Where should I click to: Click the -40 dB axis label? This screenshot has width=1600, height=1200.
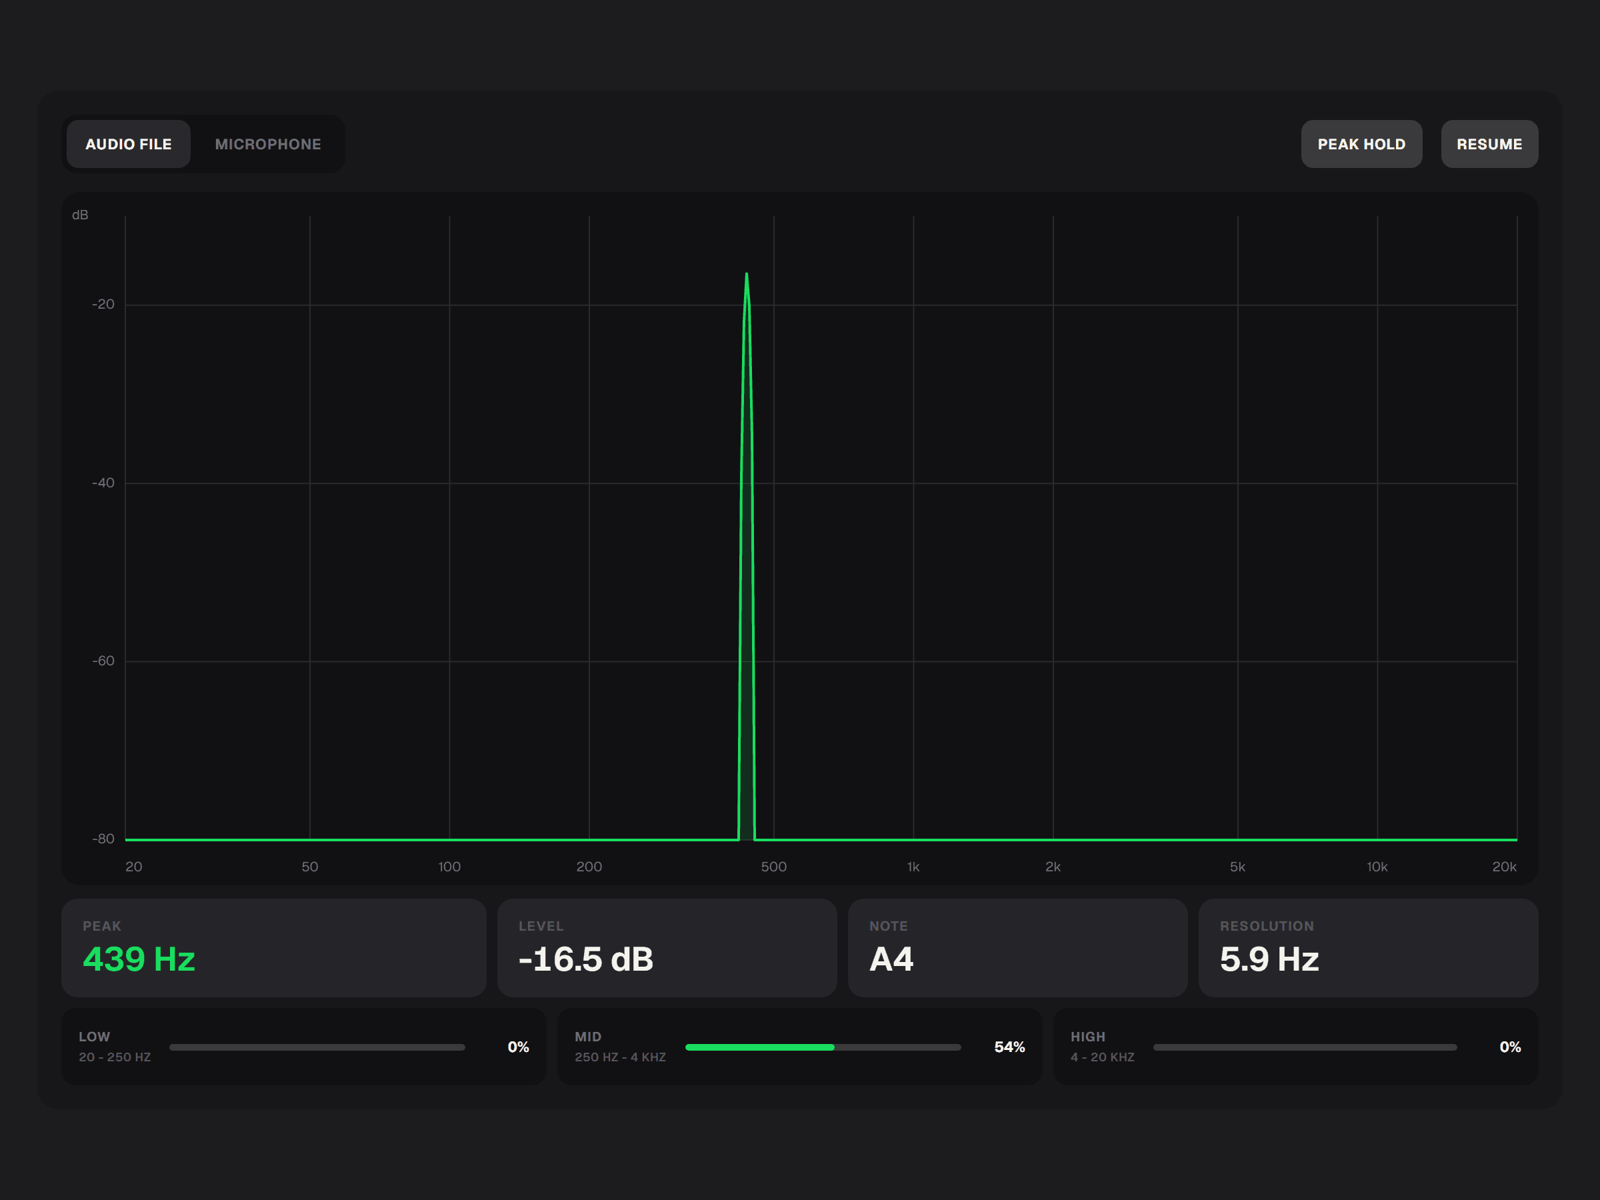click(x=103, y=483)
